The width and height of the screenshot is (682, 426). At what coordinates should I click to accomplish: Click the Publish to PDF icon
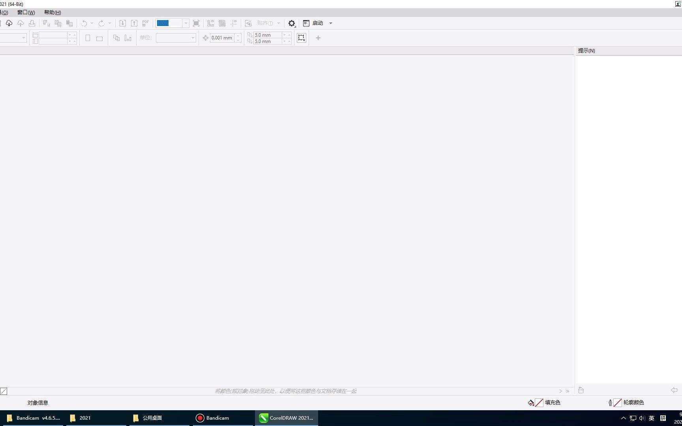146,23
